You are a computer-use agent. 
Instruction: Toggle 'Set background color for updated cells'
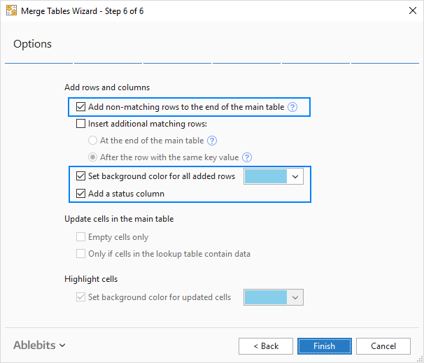(81, 297)
